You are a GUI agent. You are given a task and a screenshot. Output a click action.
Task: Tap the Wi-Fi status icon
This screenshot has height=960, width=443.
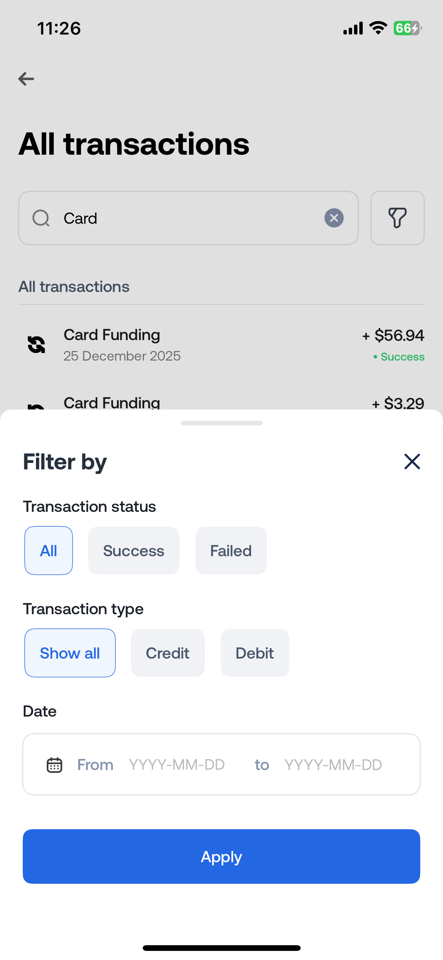pyautogui.click(x=377, y=28)
